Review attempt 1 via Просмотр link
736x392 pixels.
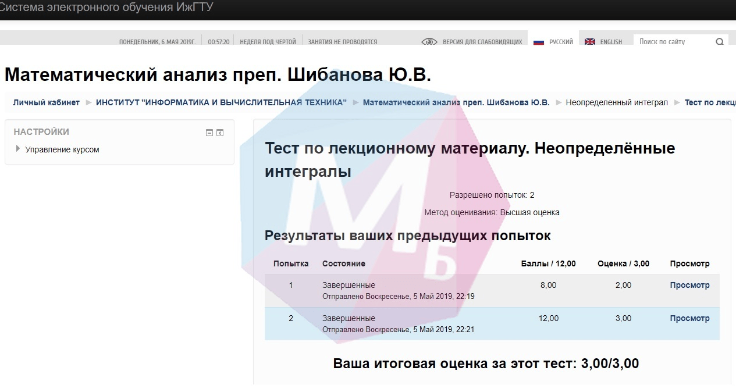(x=689, y=285)
